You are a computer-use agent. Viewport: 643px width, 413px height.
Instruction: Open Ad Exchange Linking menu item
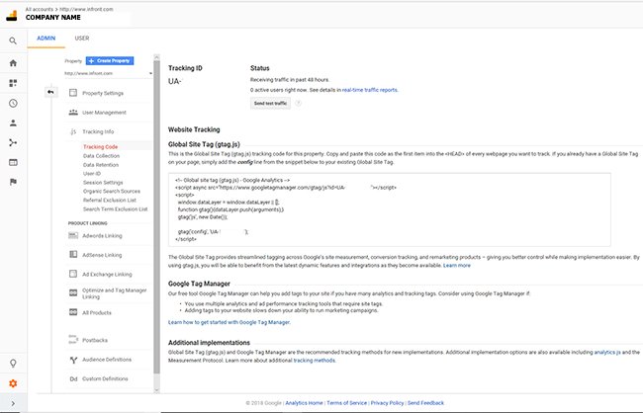[x=107, y=274]
